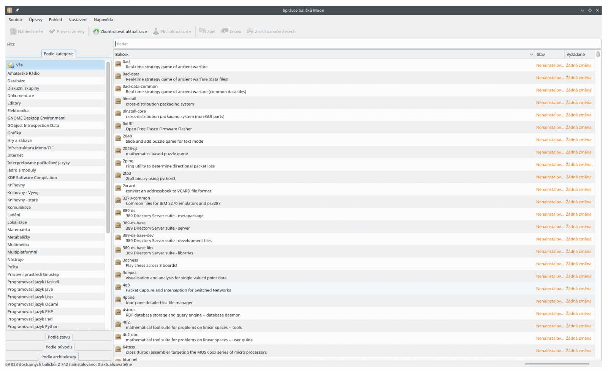This screenshot has width=608, height=372.
Task: Click the Plná aktualizace toolbar icon
Action: tap(156, 32)
